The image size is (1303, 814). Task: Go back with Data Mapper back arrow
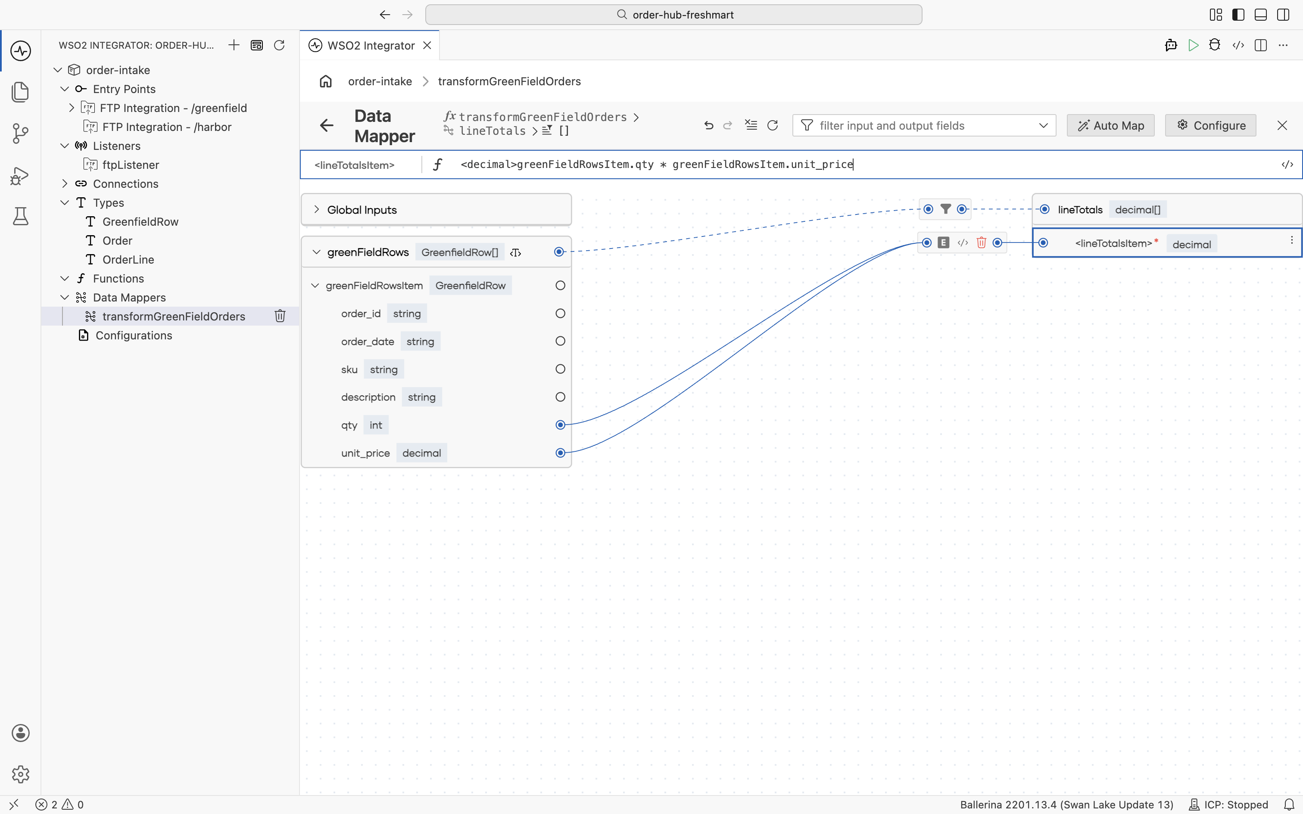pos(326,125)
